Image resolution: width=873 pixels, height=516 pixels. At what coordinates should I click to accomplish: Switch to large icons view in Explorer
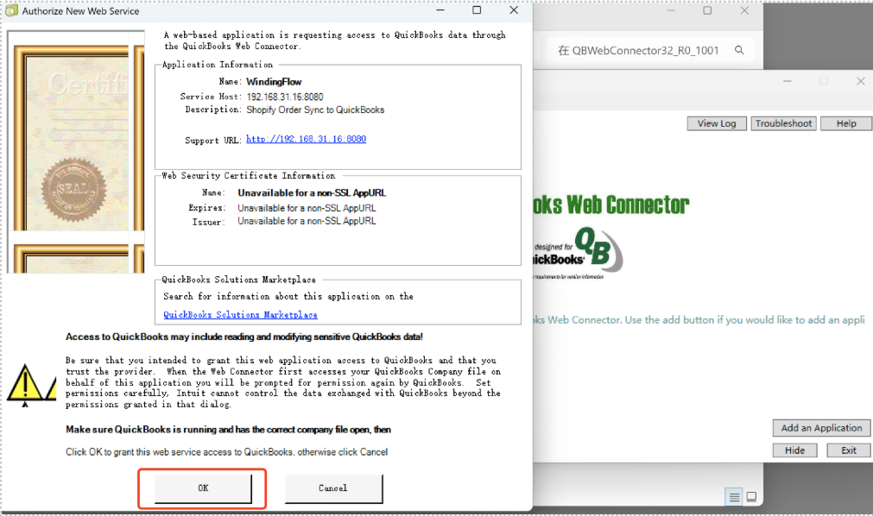point(751,496)
